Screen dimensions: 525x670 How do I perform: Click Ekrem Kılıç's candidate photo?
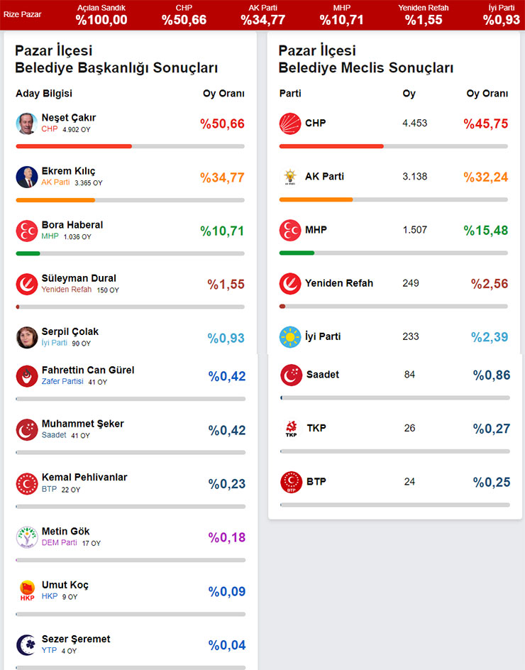click(x=27, y=177)
